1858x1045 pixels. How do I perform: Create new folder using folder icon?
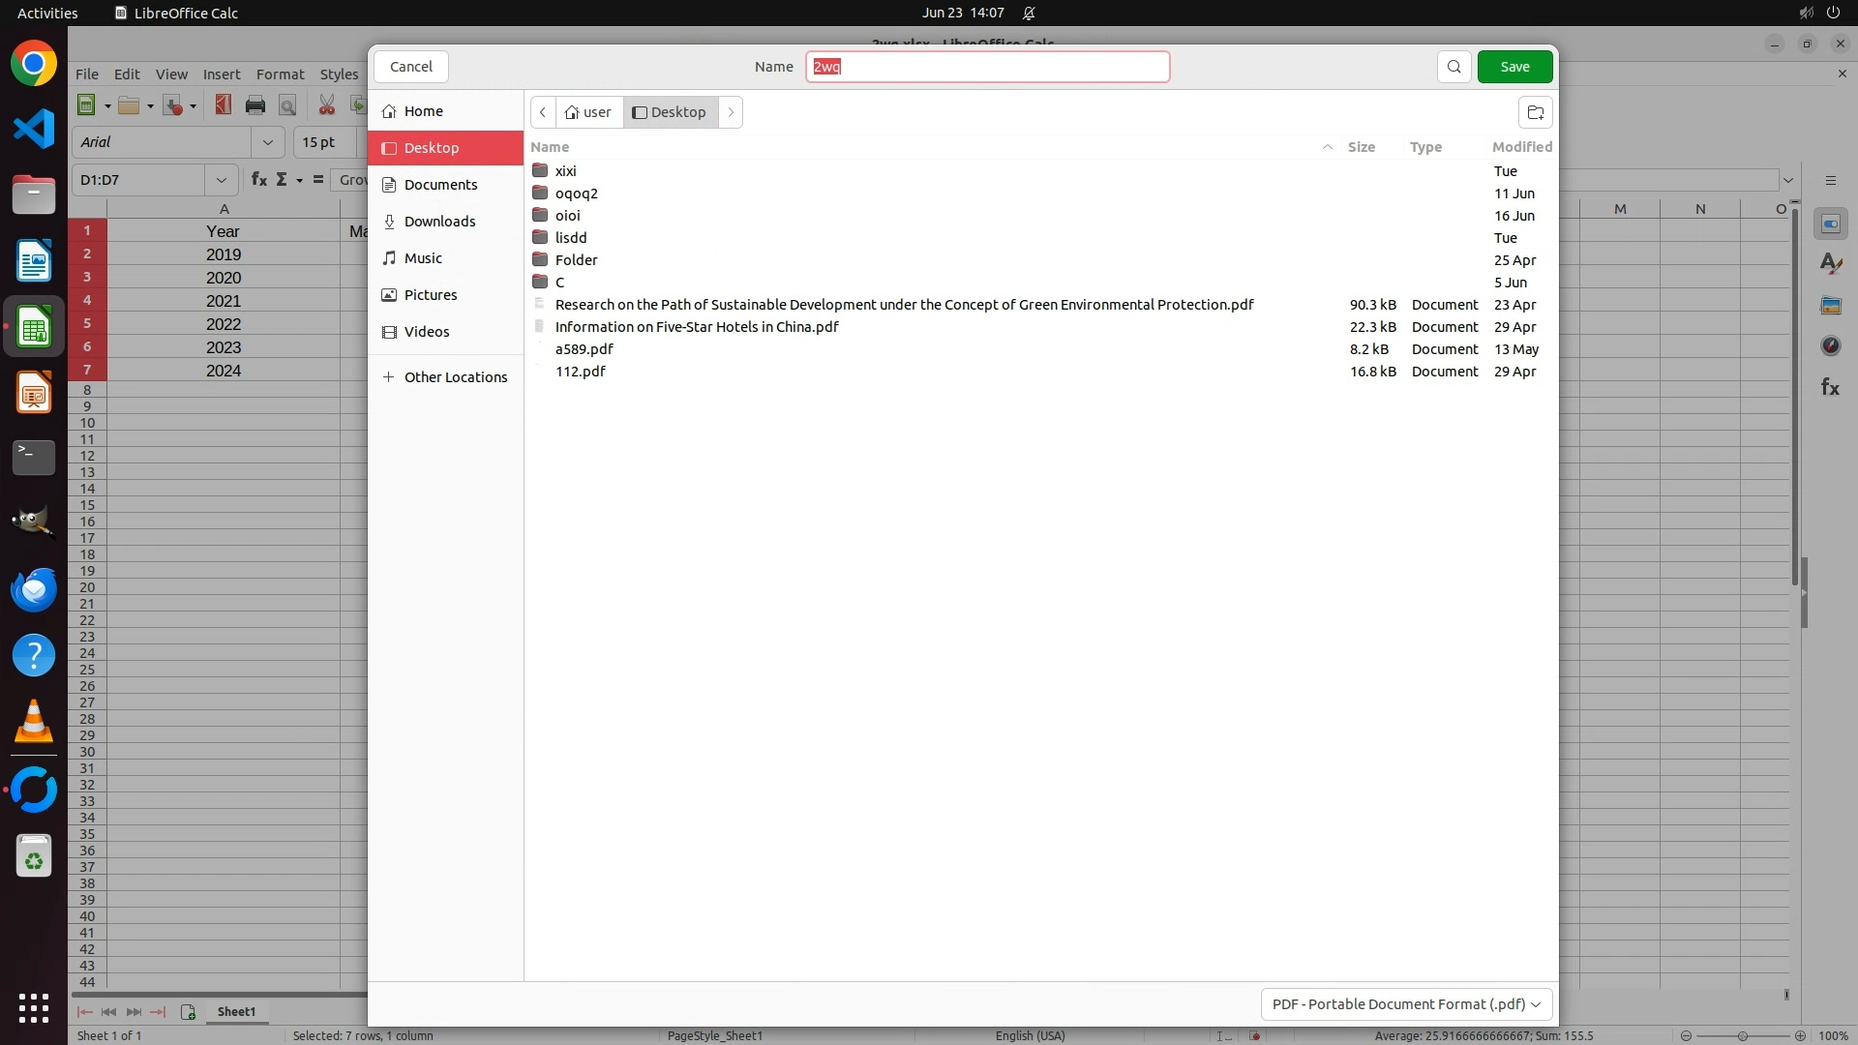coord(1535,112)
